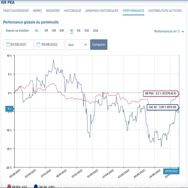Switch to the GRAPHES HISTORIQUES tab

[x=102, y=11]
